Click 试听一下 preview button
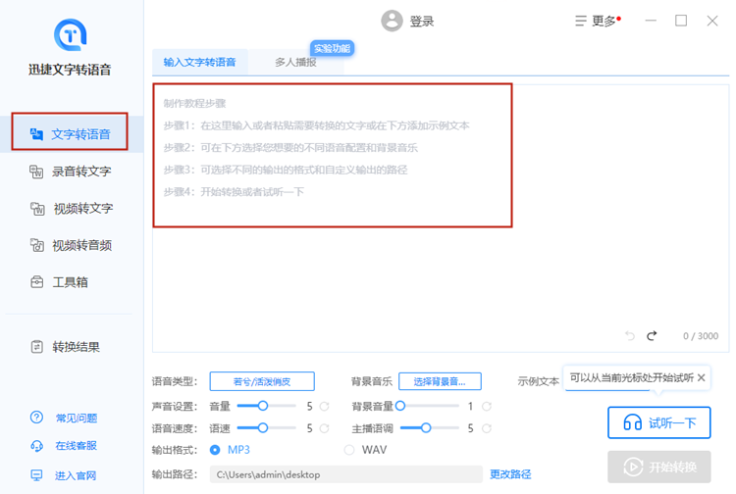736x494 pixels. click(659, 422)
